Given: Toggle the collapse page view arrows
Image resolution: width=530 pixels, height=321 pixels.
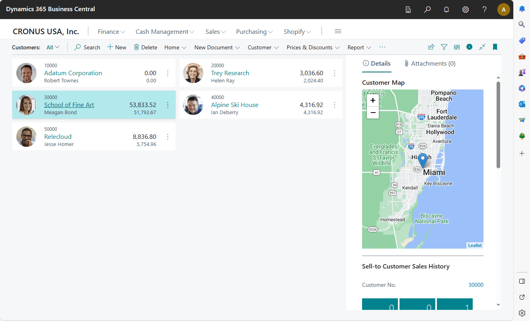Looking at the screenshot, I should pyautogui.click(x=482, y=47).
